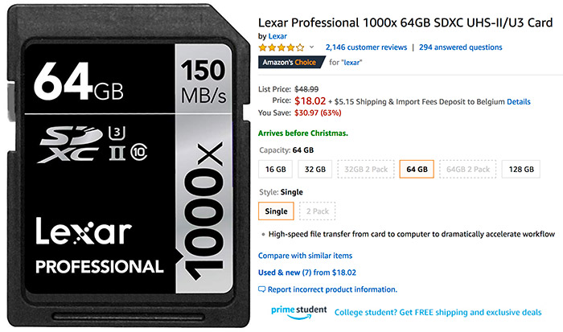Open shipping Details link

519,101
